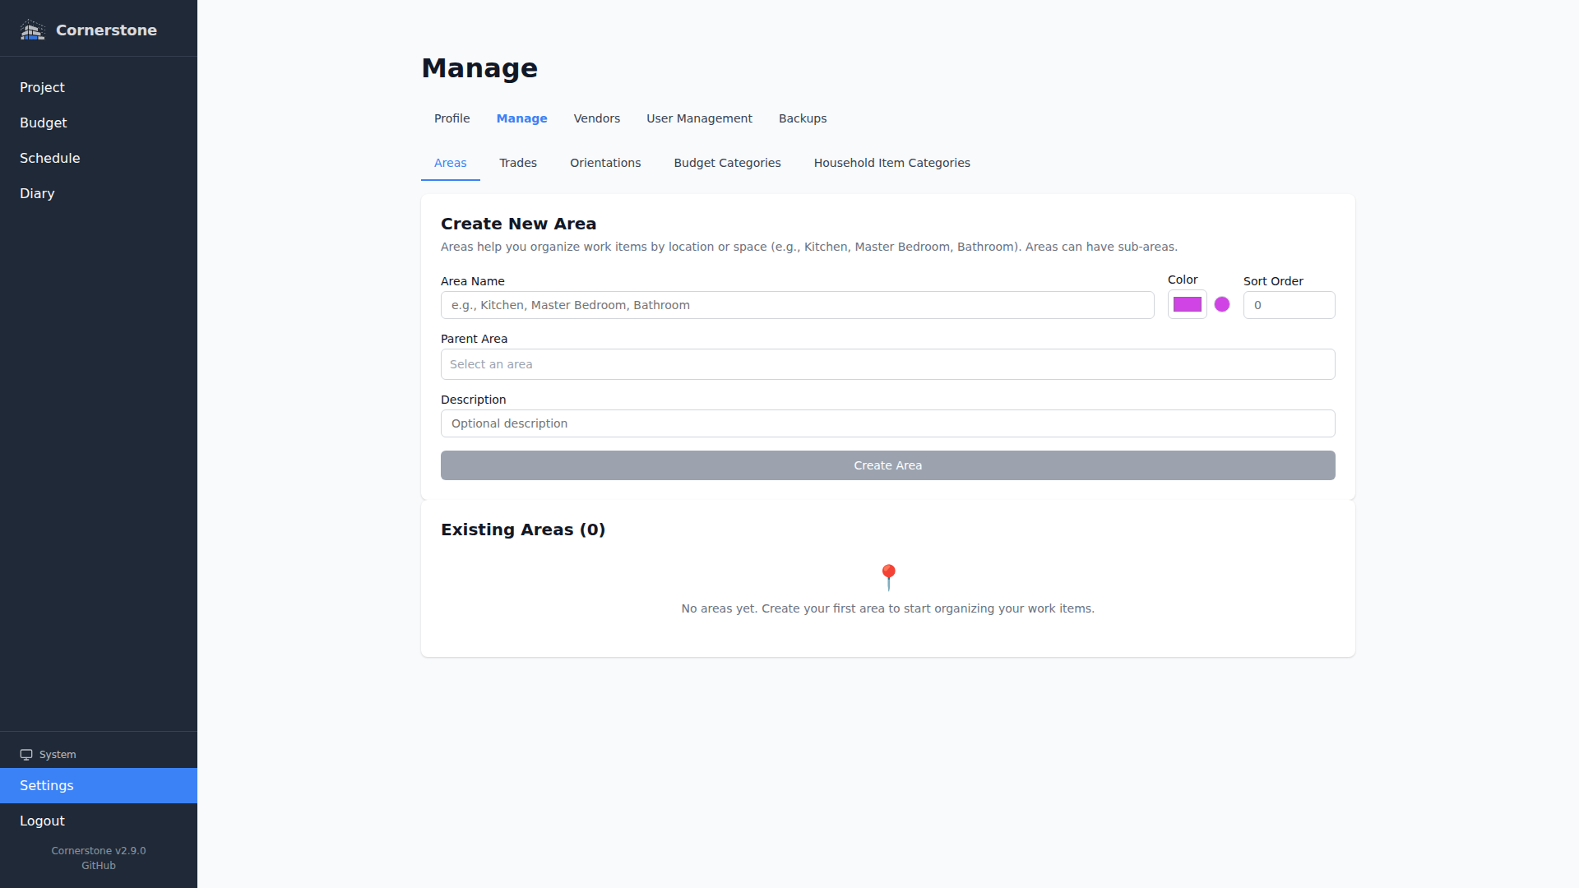Image resolution: width=1579 pixels, height=888 pixels.
Task: Click the 'No areas yet' message text
Action: coord(888,608)
